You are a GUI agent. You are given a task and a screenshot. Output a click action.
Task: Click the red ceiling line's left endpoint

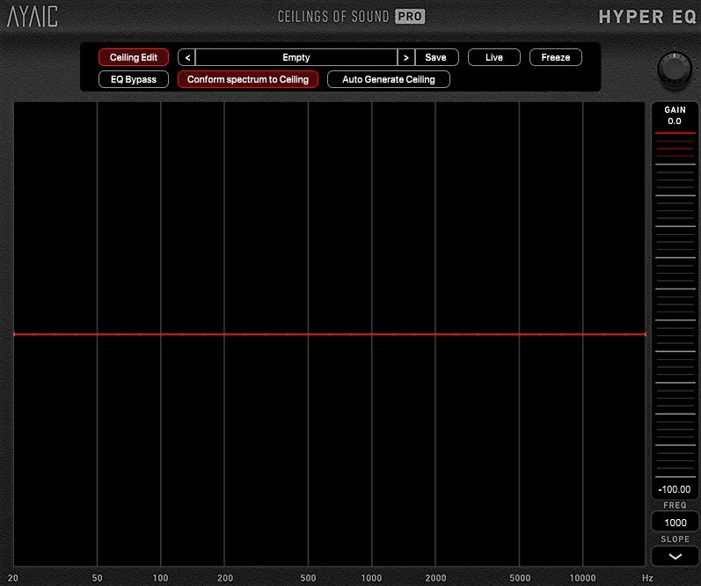(x=15, y=334)
